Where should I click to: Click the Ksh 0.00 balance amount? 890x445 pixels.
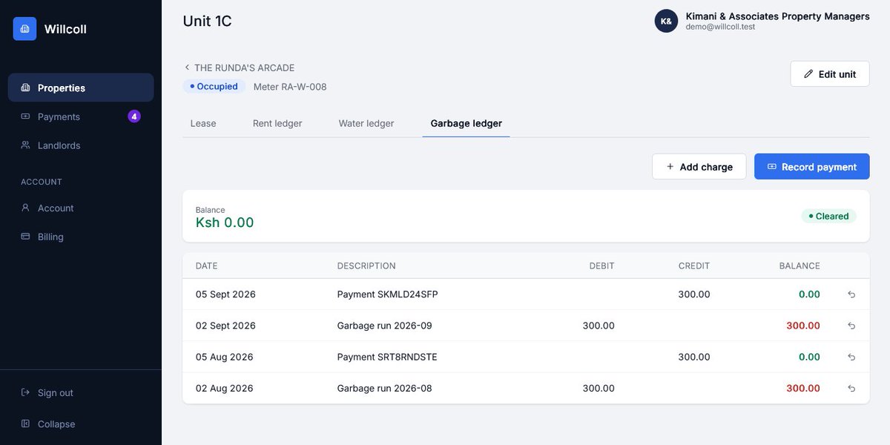pos(225,222)
